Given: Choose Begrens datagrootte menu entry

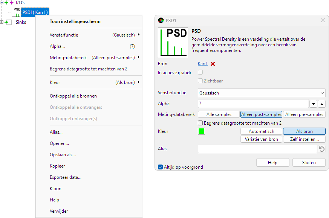Looking at the screenshot, I should (x=89, y=69).
